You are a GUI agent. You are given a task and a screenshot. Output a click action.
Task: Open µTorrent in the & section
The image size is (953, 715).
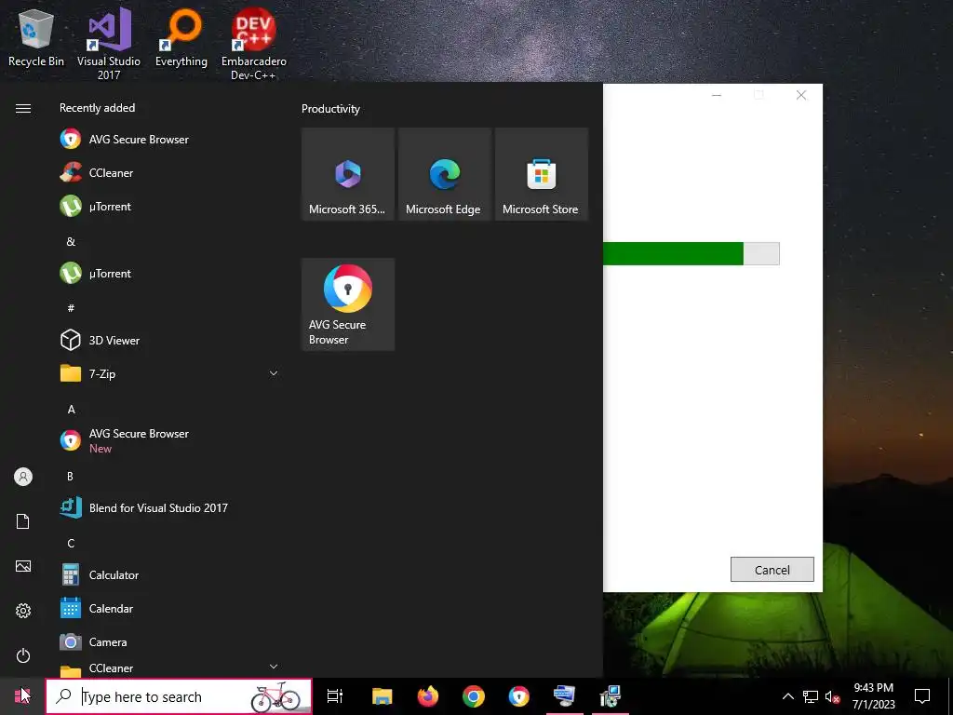(x=170, y=274)
